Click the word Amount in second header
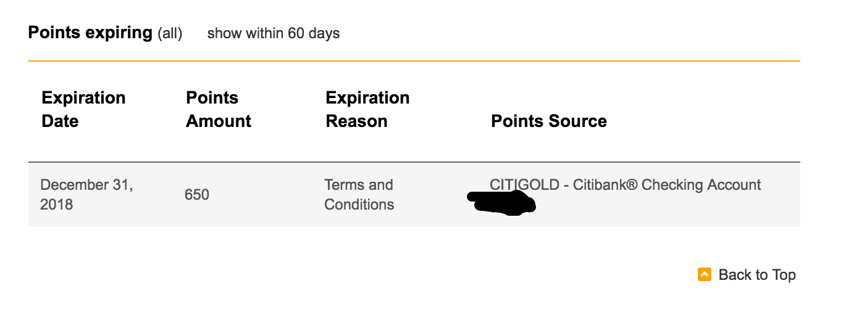This screenshot has height=323, width=846. [x=219, y=121]
